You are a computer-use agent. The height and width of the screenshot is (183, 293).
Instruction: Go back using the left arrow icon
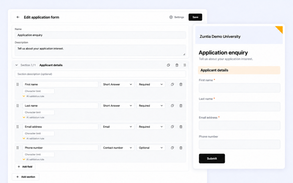pos(18,17)
